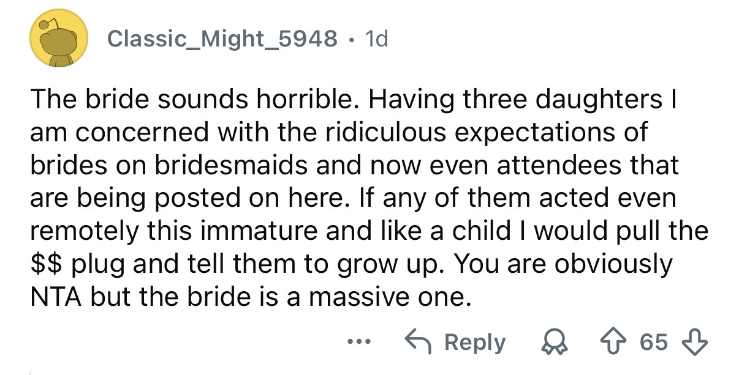The height and width of the screenshot is (375, 739).
Task: Click the Reply button text
Action: tap(474, 343)
